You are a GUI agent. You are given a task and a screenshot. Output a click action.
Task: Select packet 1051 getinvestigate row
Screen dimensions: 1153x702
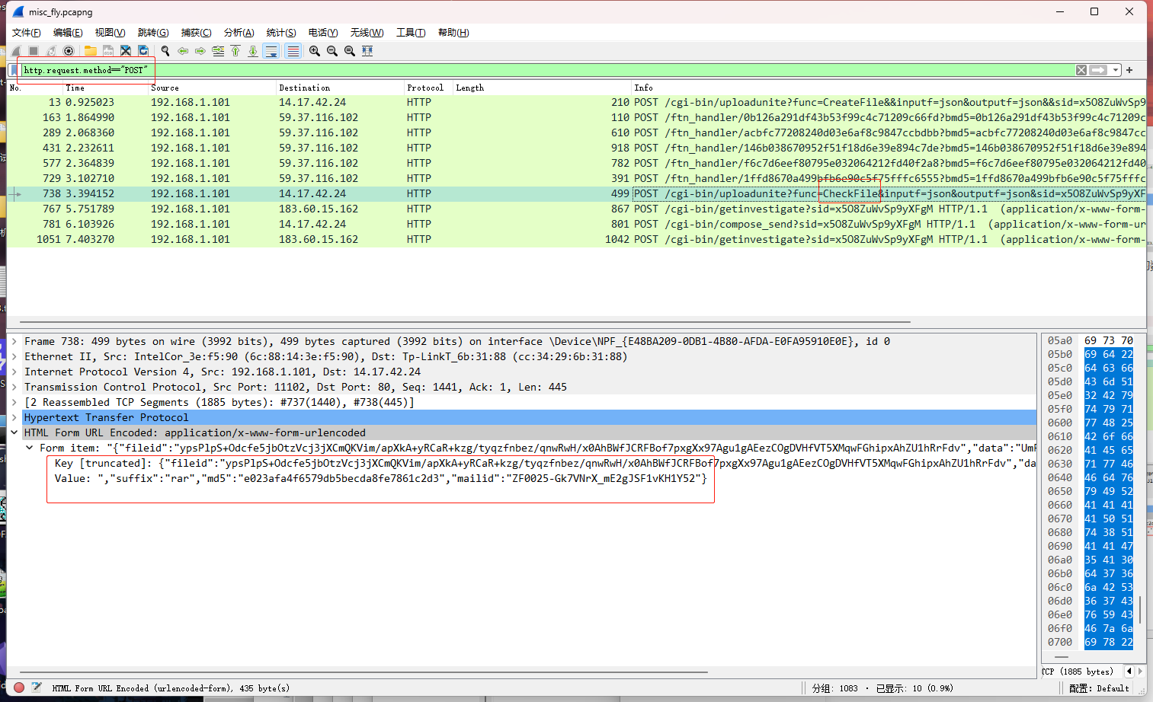coord(576,239)
